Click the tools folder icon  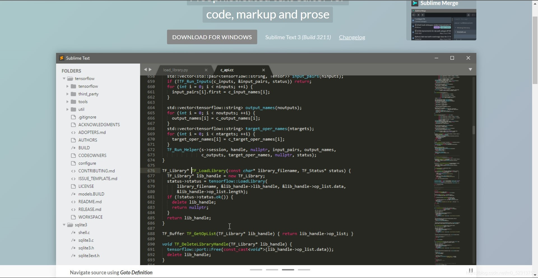[73, 102]
